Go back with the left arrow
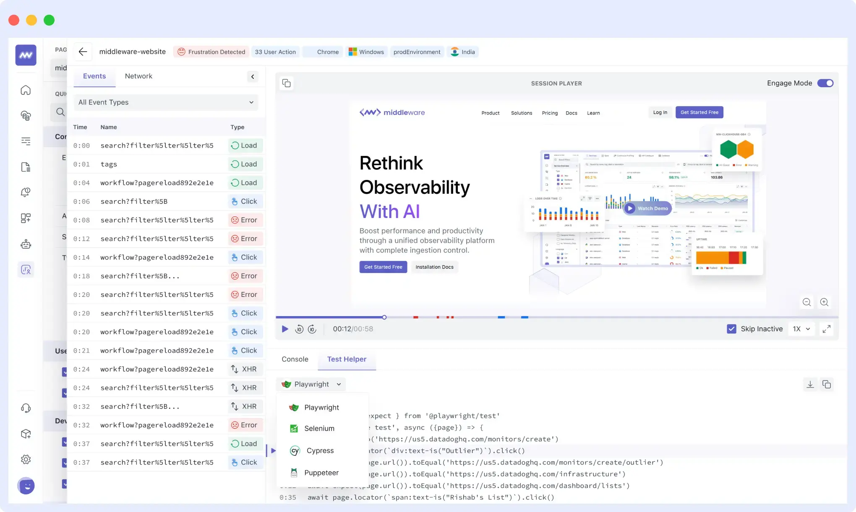856x512 pixels. coord(83,52)
